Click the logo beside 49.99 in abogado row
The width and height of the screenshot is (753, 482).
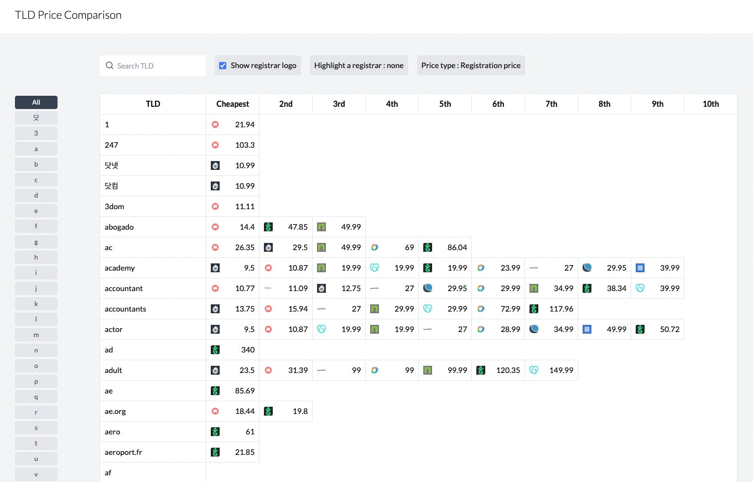coord(321,227)
